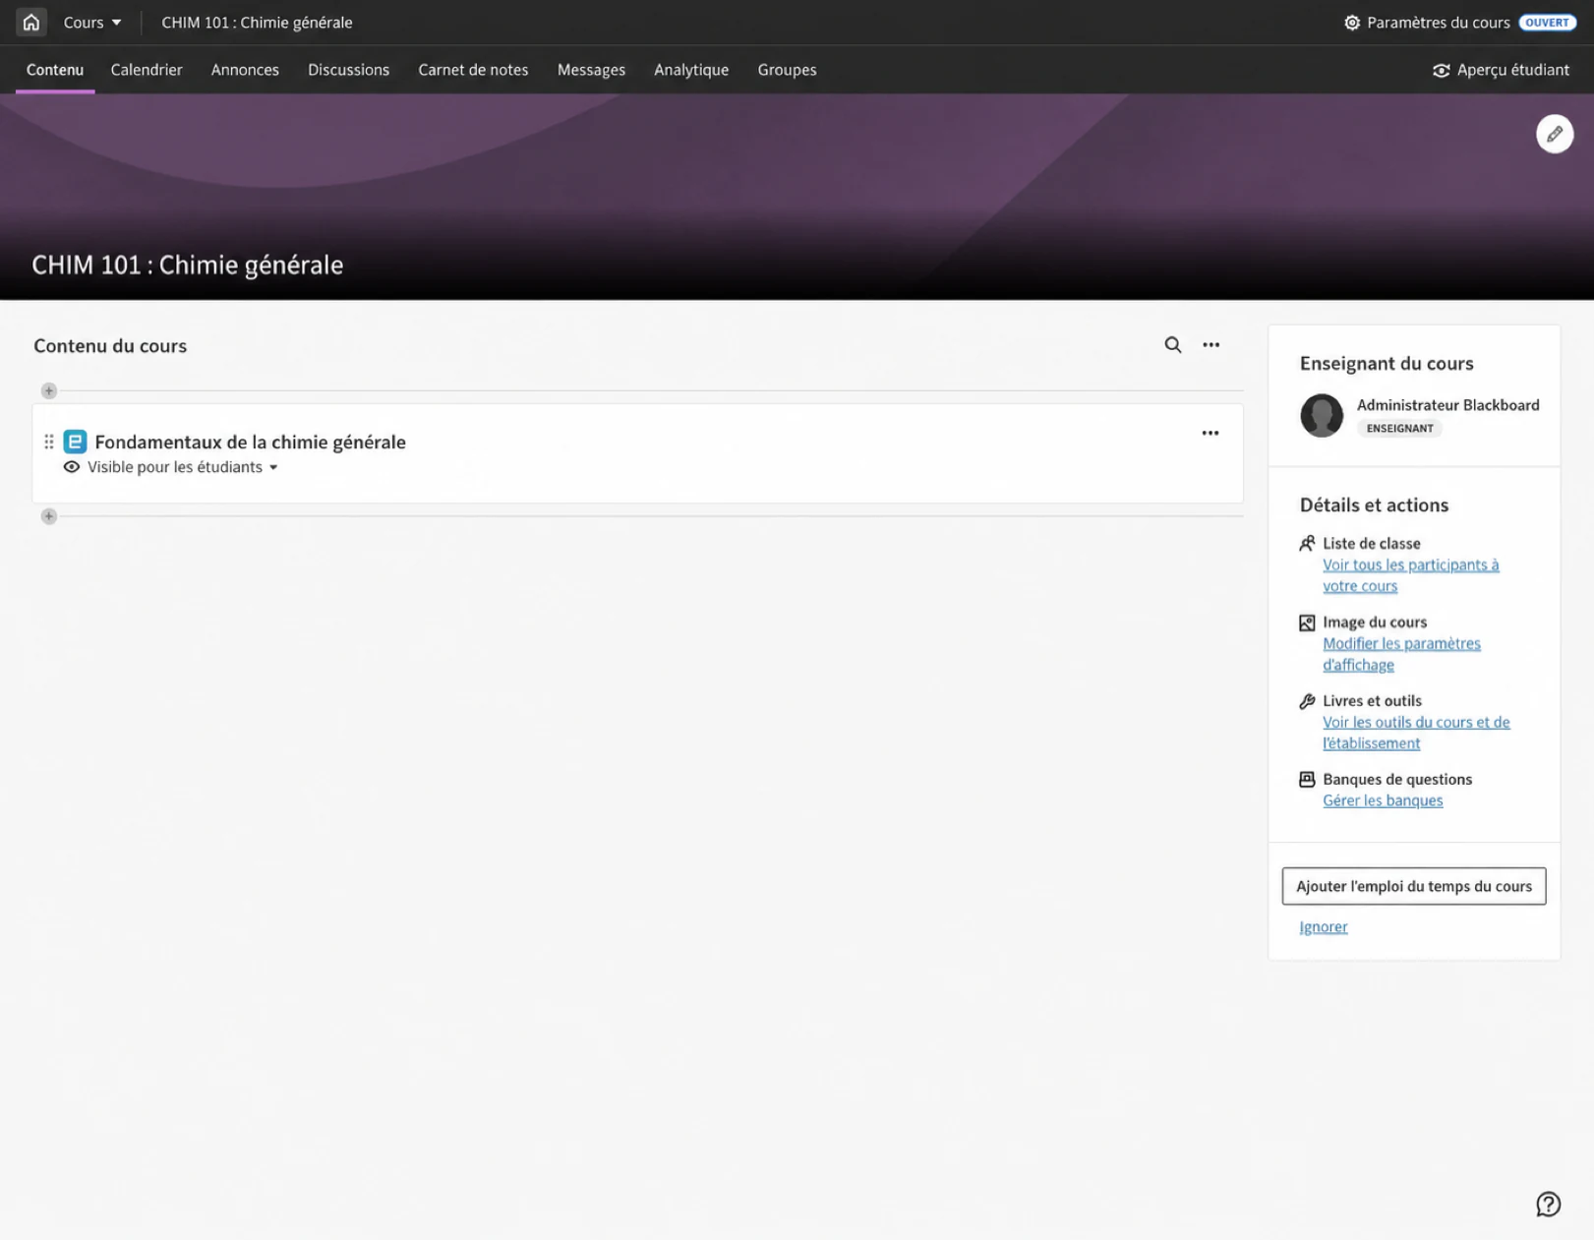
Task: Open Paramètres du cours gear settings
Action: point(1427,22)
